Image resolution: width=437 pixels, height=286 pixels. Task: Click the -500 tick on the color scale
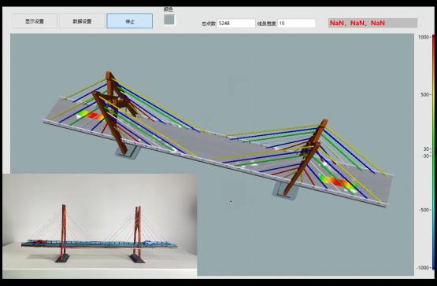click(x=424, y=210)
